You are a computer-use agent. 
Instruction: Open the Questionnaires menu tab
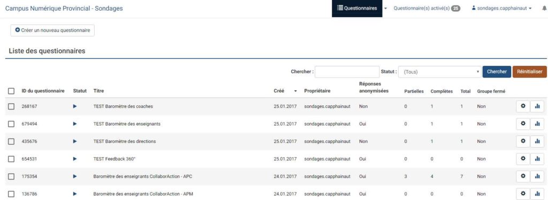pyautogui.click(x=357, y=9)
